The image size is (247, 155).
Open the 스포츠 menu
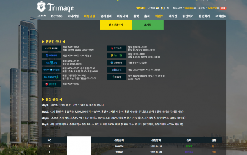[x=42, y=16]
